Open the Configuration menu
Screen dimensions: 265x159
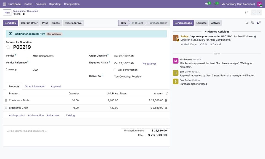click(72, 4)
